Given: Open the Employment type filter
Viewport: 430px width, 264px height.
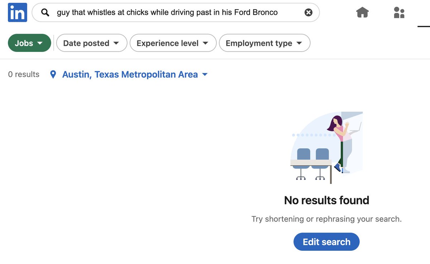Looking at the screenshot, I should tap(264, 43).
